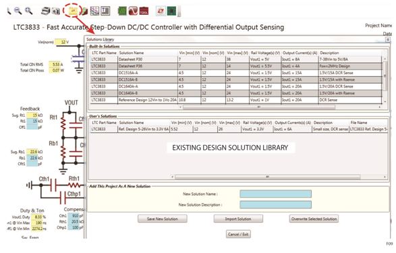
Task: Click the Overwrite Selected Solution button
Action: click(x=314, y=219)
